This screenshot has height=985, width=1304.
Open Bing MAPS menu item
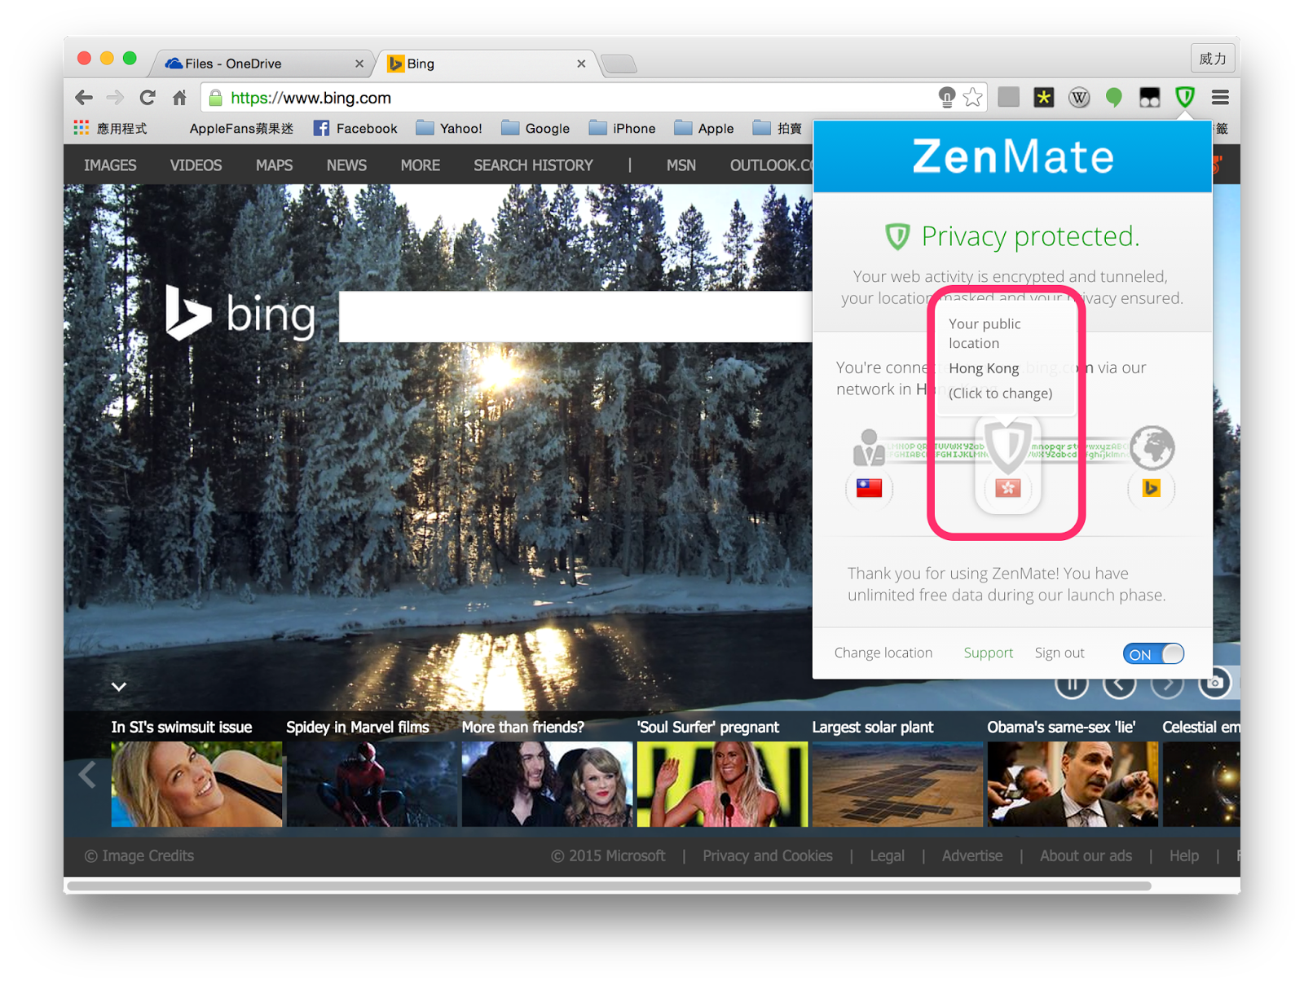click(x=274, y=165)
